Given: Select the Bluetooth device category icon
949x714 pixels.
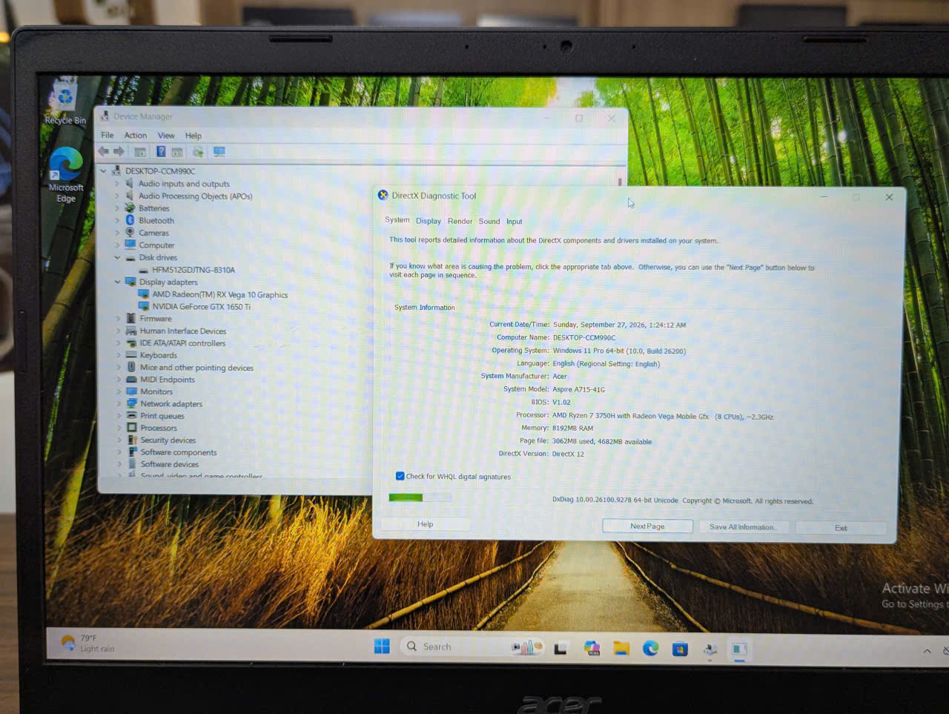Looking at the screenshot, I should (130, 220).
